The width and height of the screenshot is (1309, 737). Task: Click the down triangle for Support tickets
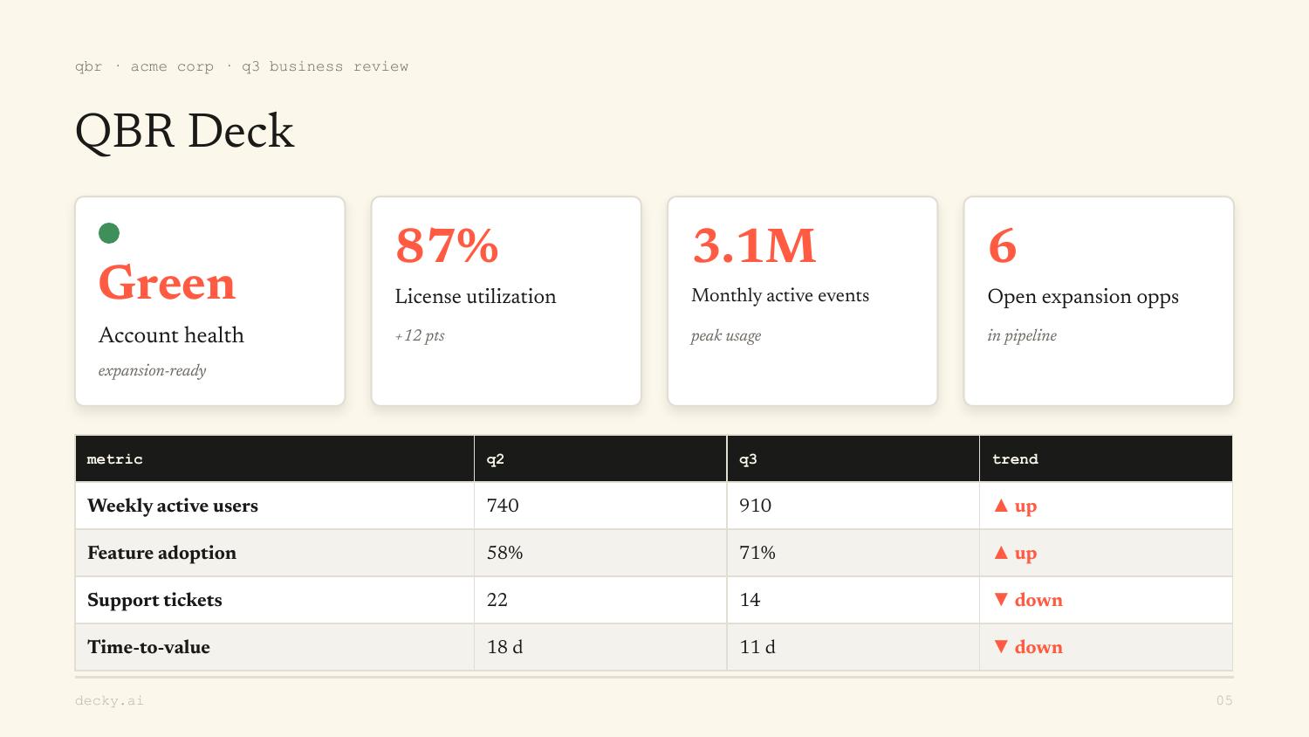pyautogui.click(x=1001, y=600)
